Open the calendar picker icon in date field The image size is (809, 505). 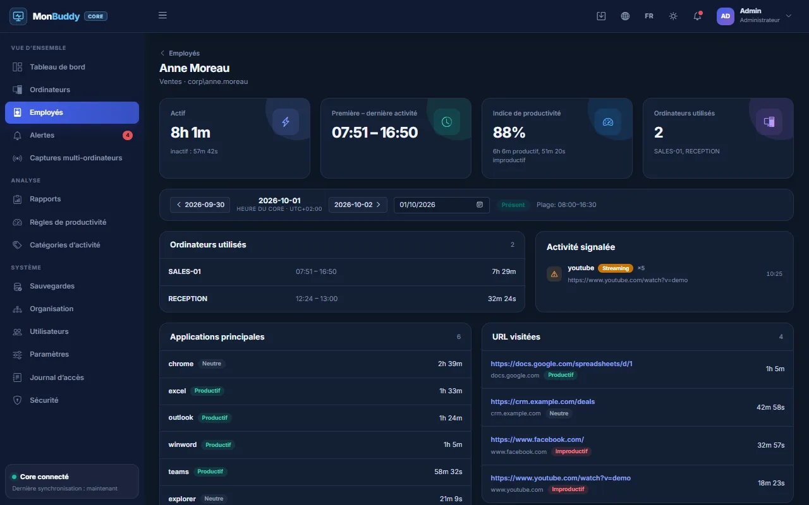pyautogui.click(x=480, y=205)
